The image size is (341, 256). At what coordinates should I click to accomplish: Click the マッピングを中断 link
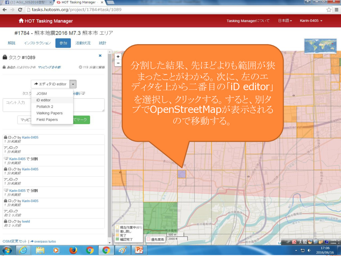point(49,67)
